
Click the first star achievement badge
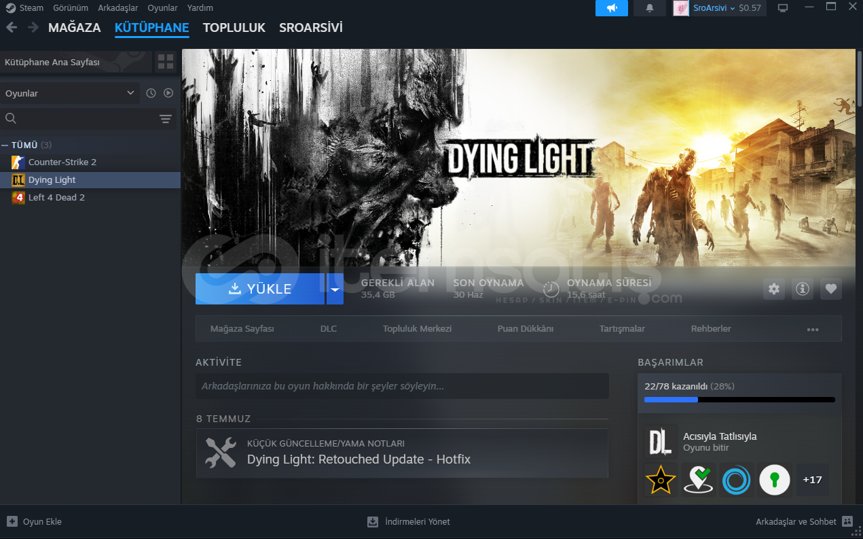pos(661,480)
